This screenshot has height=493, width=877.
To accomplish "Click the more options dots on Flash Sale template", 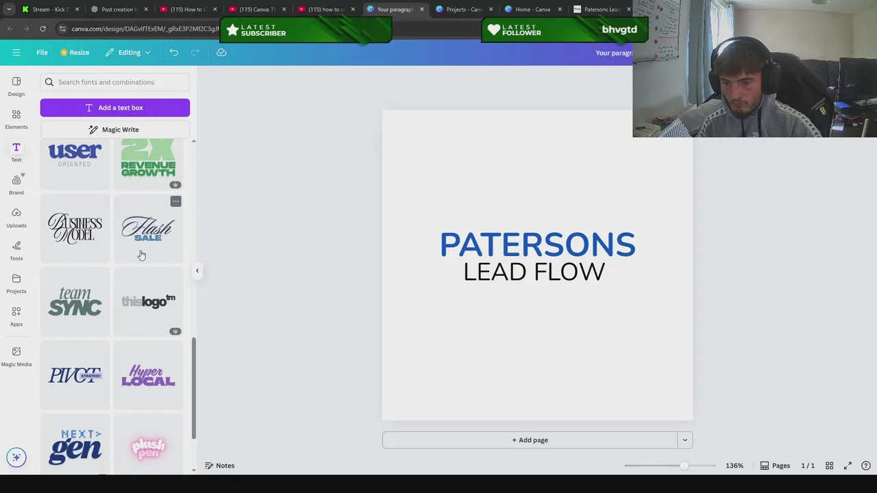I will [x=176, y=201].
